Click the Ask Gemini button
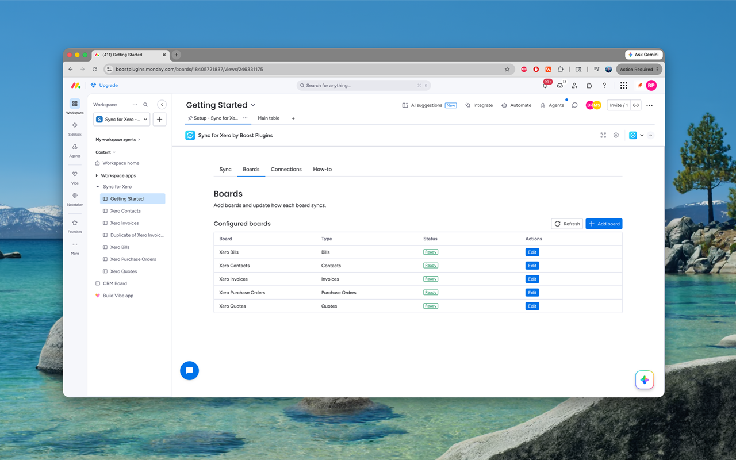This screenshot has width=736, height=460. (644, 55)
